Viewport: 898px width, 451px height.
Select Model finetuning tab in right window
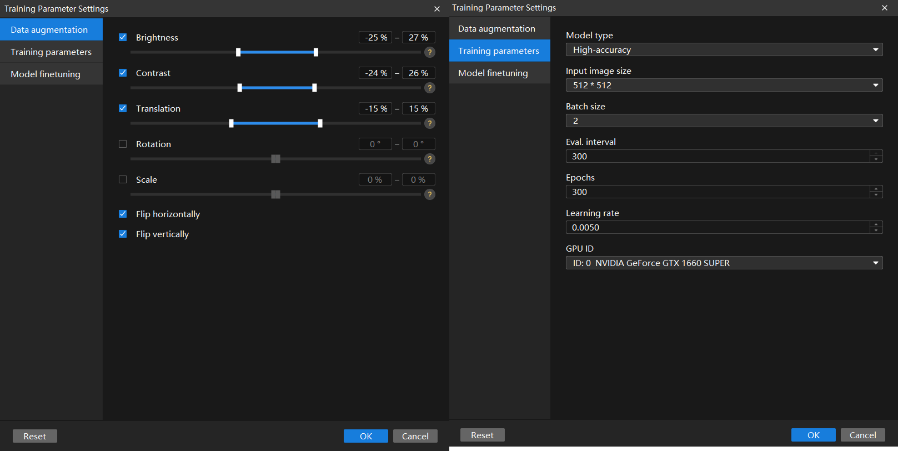(x=500, y=73)
